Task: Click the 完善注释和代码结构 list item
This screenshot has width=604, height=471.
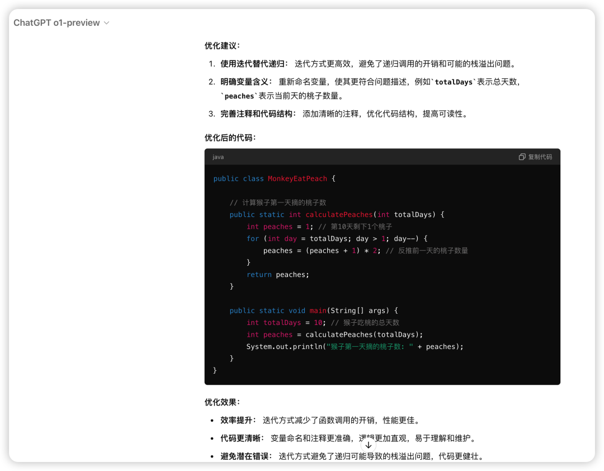Action: coord(343,114)
